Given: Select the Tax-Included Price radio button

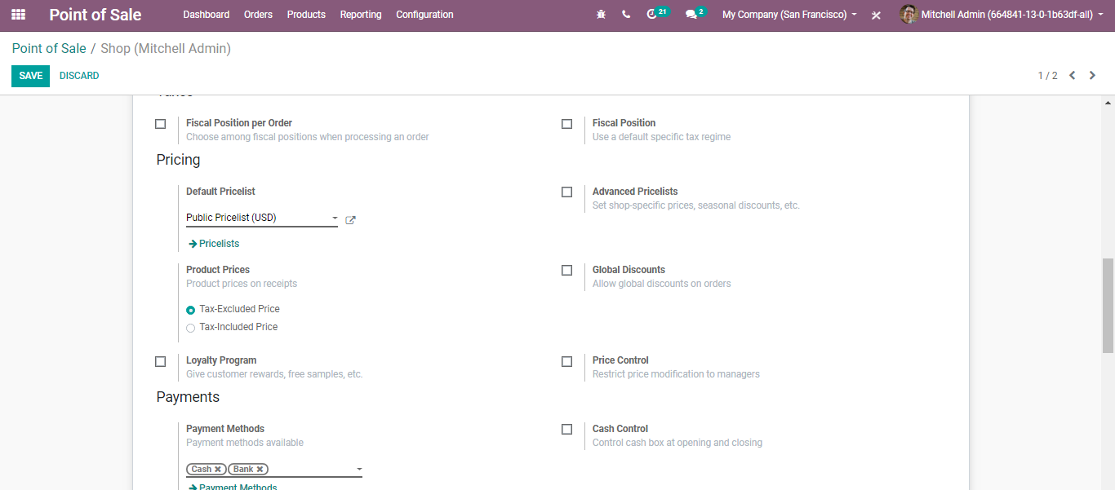Looking at the screenshot, I should (x=190, y=328).
